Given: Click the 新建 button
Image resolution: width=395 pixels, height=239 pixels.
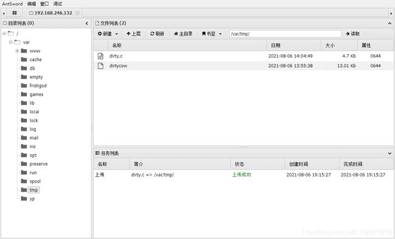Looking at the screenshot, I should tap(105, 34).
